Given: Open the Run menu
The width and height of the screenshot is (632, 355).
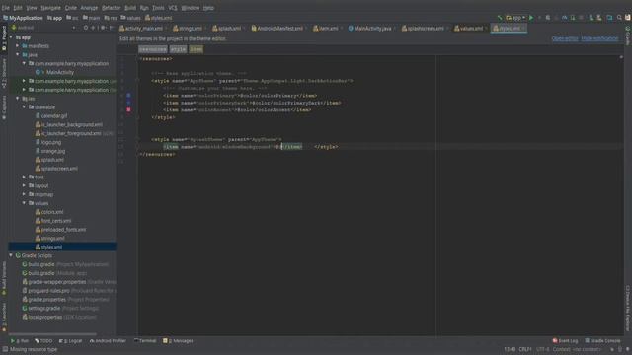Looking at the screenshot, I should (144, 8).
